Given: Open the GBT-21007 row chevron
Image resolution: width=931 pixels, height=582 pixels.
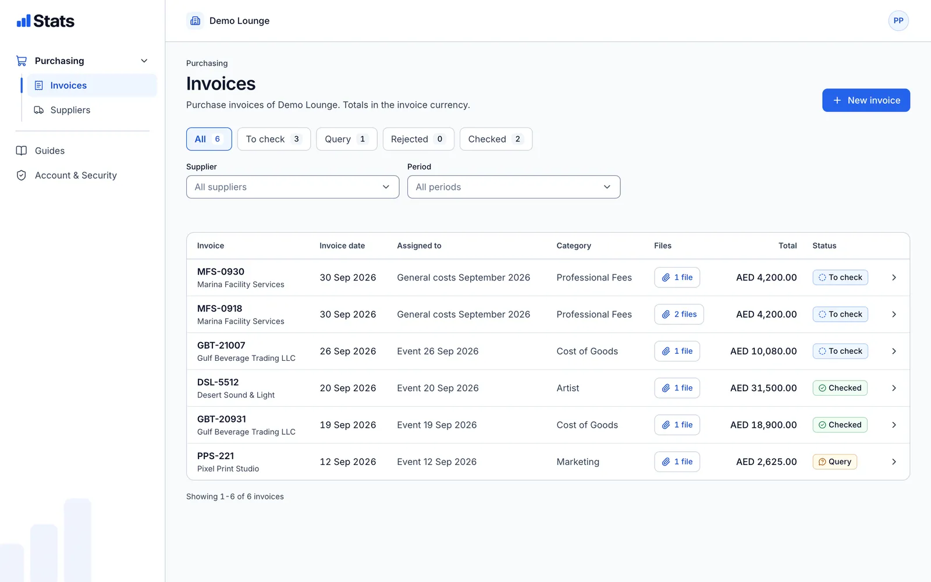Looking at the screenshot, I should click(894, 351).
